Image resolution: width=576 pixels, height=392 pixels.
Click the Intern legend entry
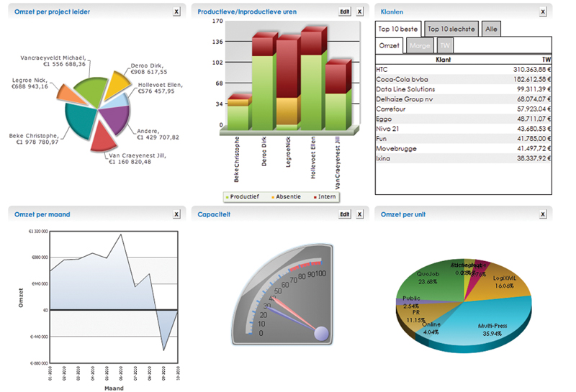(x=325, y=197)
